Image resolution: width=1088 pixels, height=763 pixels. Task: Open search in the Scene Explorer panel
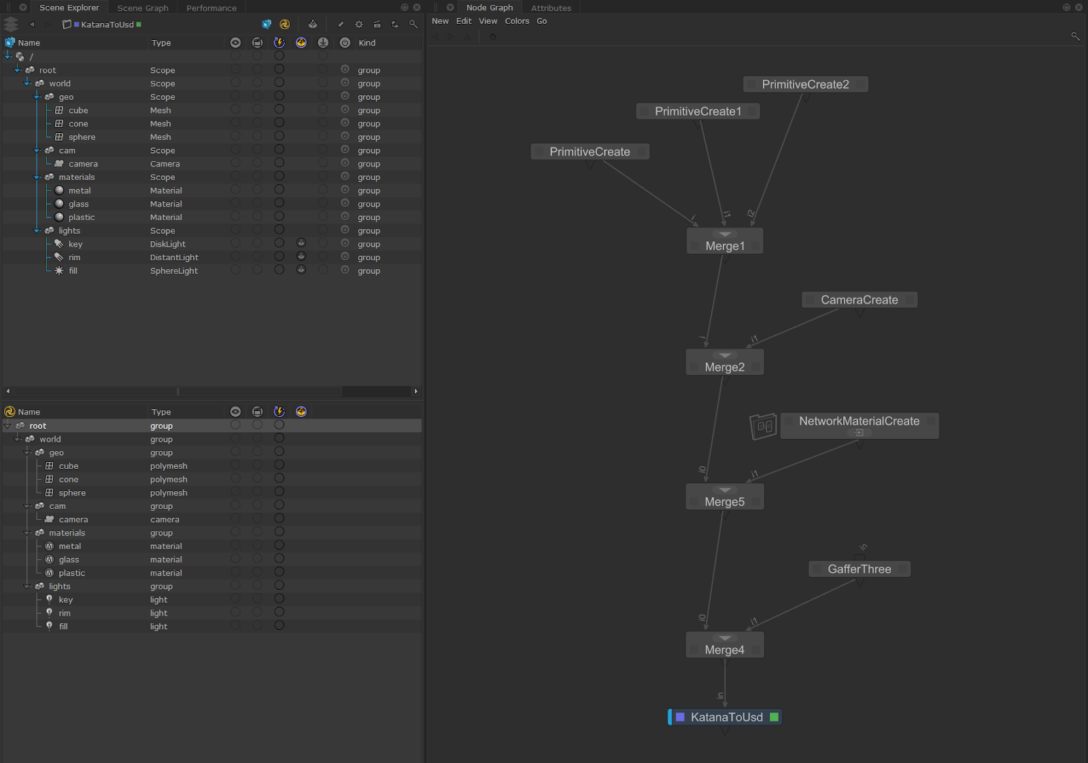pyautogui.click(x=413, y=24)
